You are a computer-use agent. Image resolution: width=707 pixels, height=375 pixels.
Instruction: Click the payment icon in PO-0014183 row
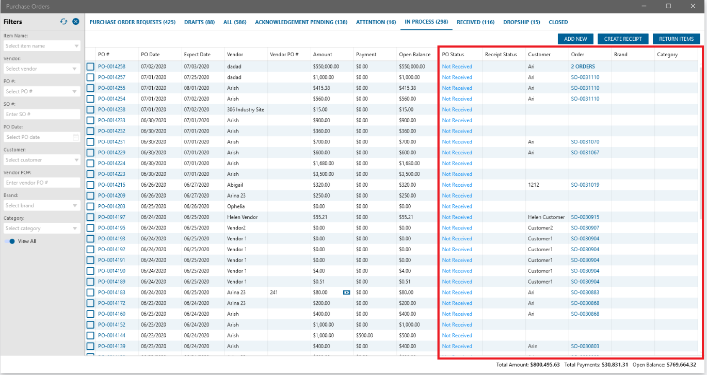pos(347,292)
